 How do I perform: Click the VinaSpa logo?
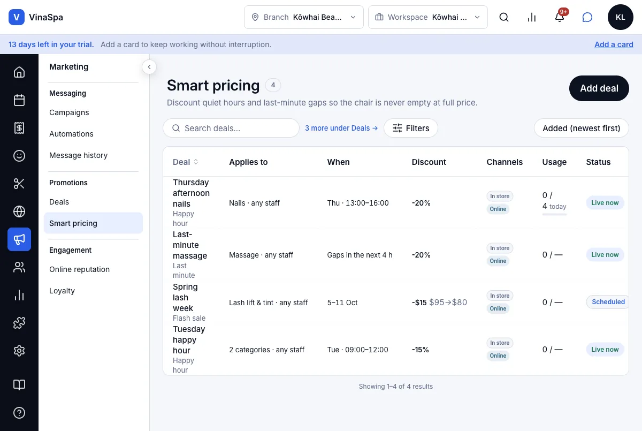pyautogui.click(x=36, y=17)
